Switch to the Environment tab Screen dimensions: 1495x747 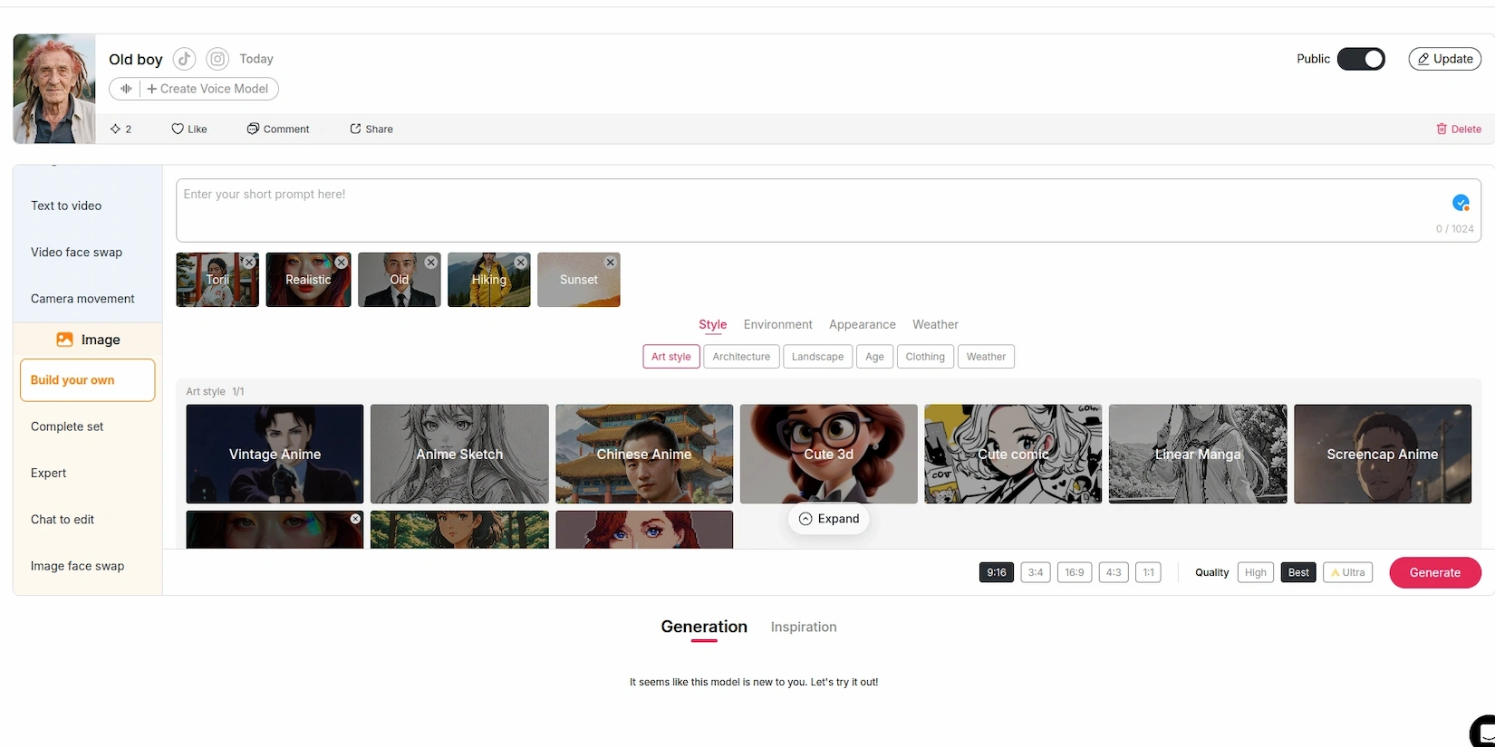coord(777,324)
